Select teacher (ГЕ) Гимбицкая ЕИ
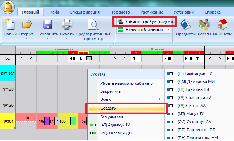Screen dimensions: 234x141 [x=195, y=73]
